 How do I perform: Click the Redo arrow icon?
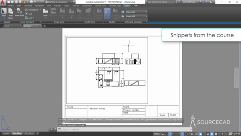[41, 2]
